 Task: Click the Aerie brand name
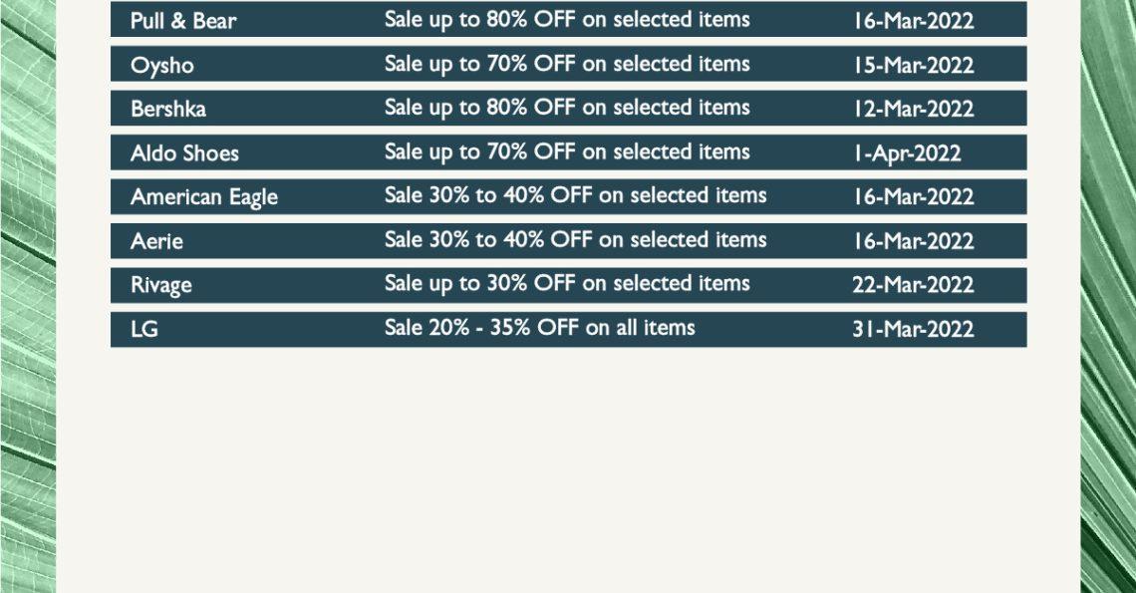156,241
